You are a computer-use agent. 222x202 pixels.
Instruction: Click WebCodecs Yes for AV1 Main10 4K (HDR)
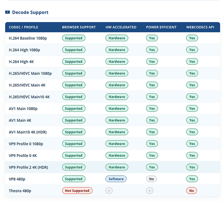tap(192, 132)
